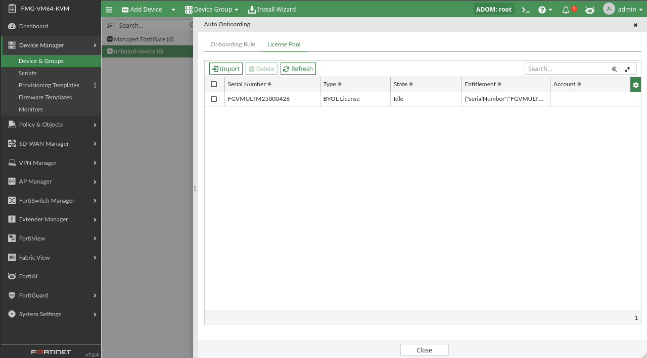
Task: Open Firmware Templates submenu item
Action: point(51,97)
